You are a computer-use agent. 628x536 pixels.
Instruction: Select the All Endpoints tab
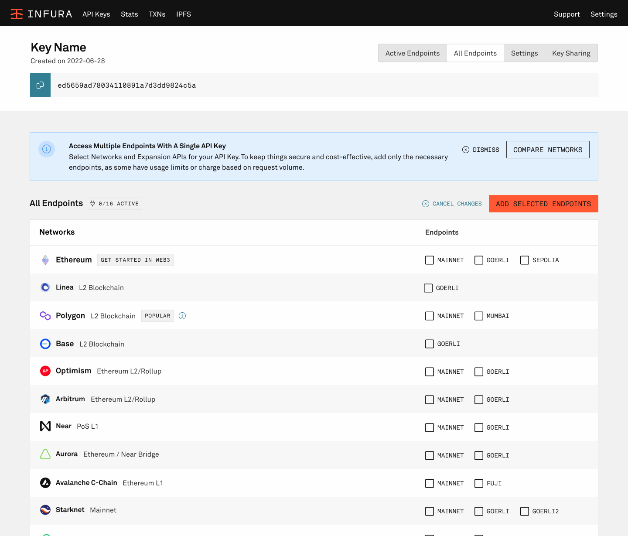point(475,53)
